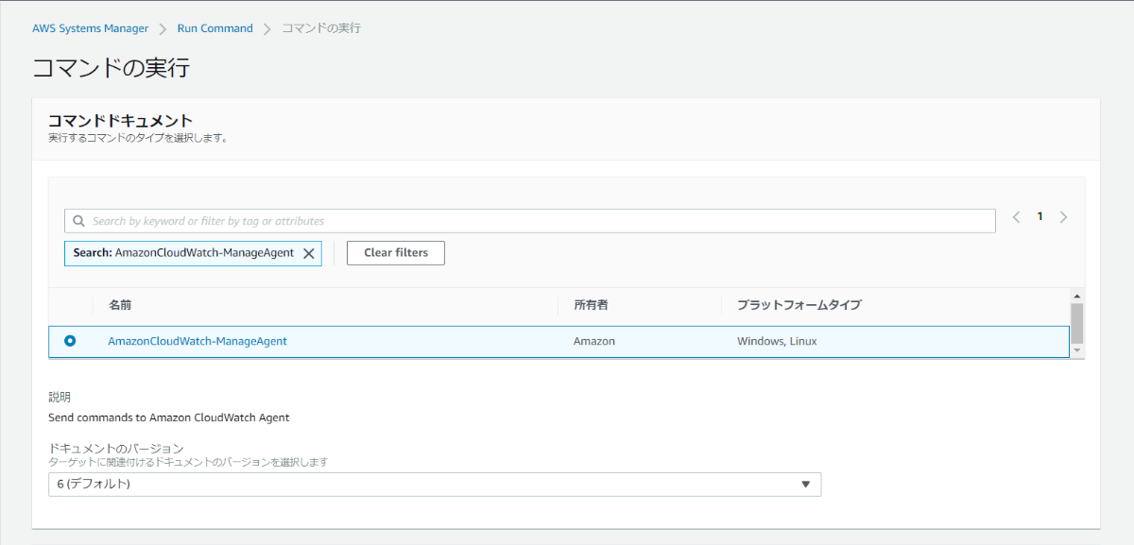Click the Amazon owner cell

click(x=594, y=341)
